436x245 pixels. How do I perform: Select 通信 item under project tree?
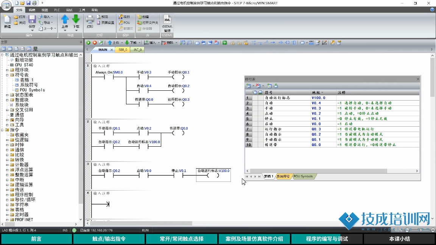pos(19,115)
